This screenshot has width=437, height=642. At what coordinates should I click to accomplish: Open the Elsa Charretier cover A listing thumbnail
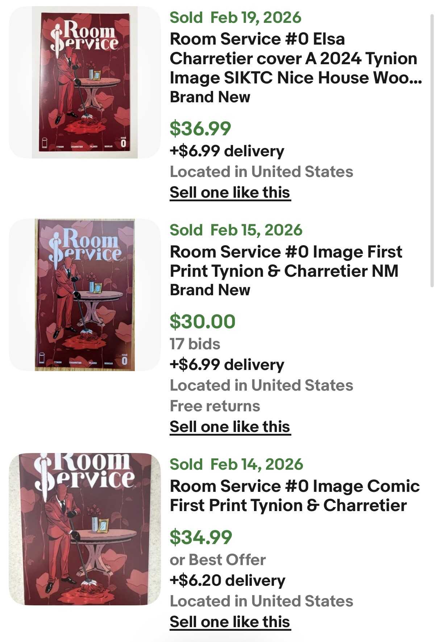[x=84, y=82]
